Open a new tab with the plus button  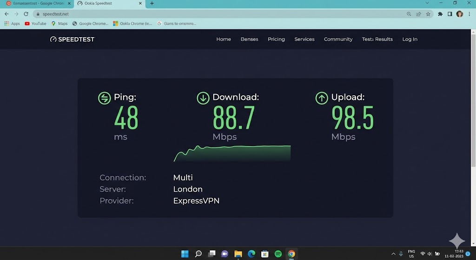(152, 3)
